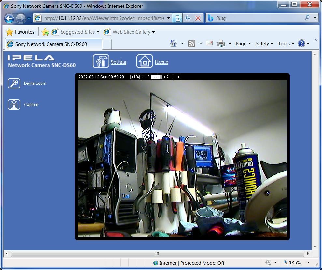Click the RSS feeds icon
322x270 pixels.
click(x=191, y=44)
